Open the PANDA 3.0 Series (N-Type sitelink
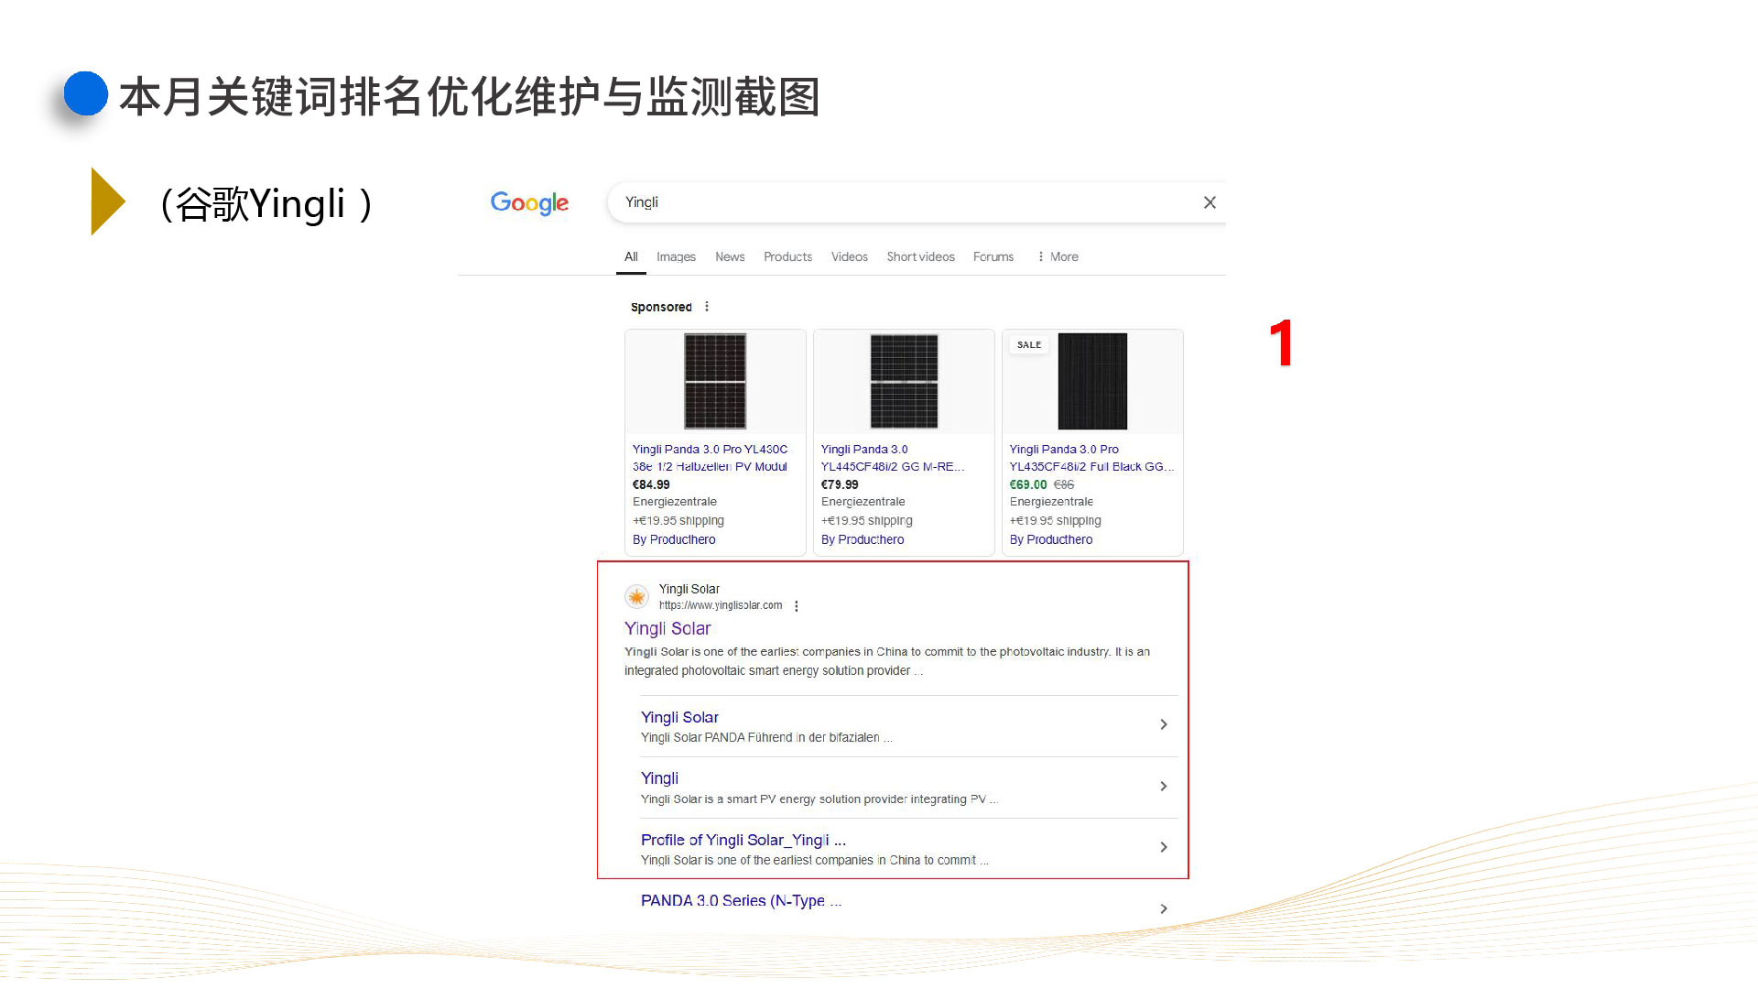The width and height of the screenshot is (1758, 989). point(741,900)
